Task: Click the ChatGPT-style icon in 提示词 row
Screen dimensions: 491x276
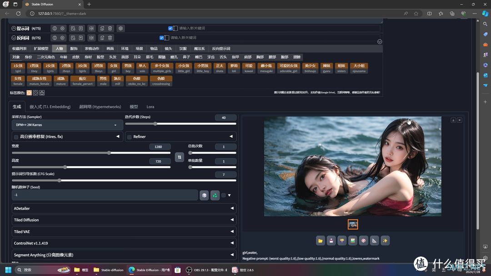Action: (120, 29)
